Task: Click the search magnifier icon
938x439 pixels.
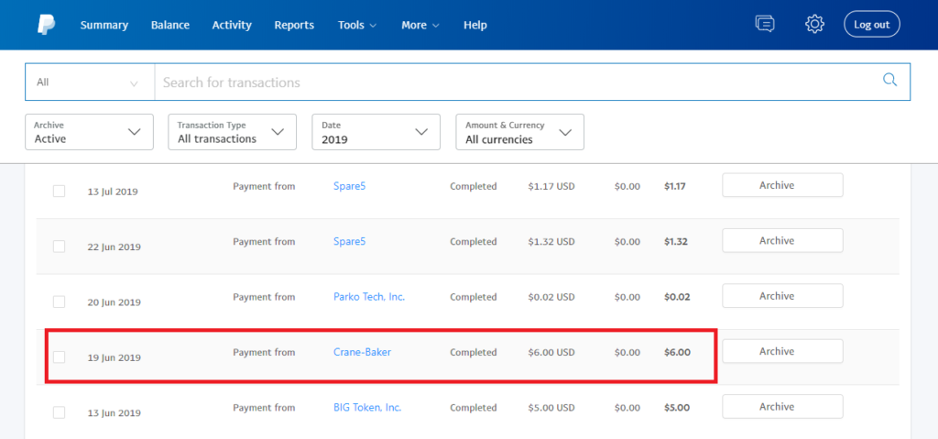Action: click(890, 81)
